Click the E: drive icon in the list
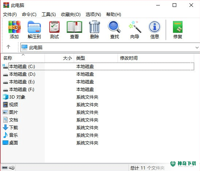This screenshot has width=200, height=171. pyautogui.click(x=5, y=82)
